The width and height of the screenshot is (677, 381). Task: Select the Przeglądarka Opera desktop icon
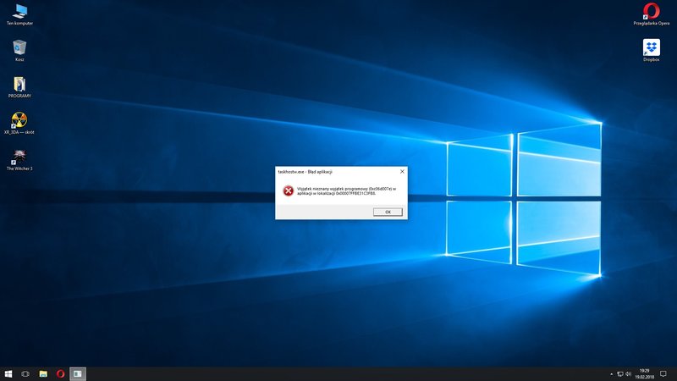651,13
